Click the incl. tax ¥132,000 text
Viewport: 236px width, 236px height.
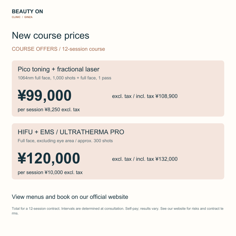157,159
